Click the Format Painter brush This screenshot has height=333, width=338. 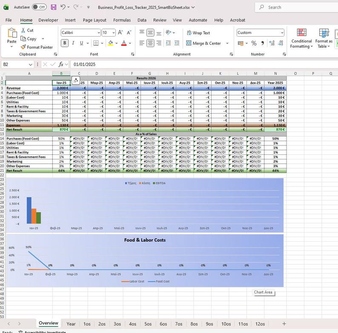pyautogui.click(x=23, y=47)
